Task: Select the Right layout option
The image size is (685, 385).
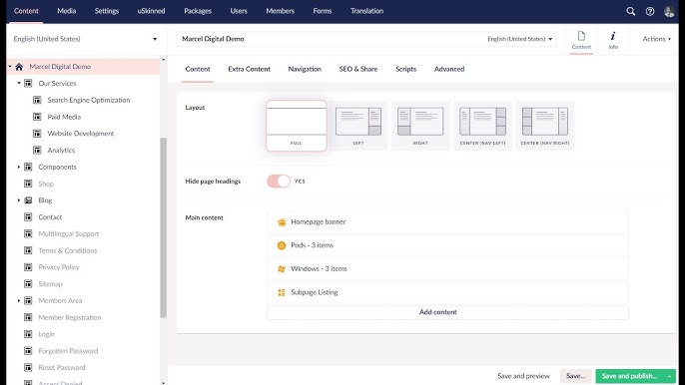Action: point(420,126)
